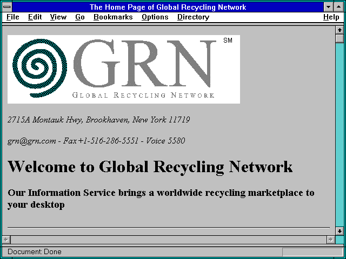Open the Directory menu
The image size is (346, 259).
click(194, 17)
